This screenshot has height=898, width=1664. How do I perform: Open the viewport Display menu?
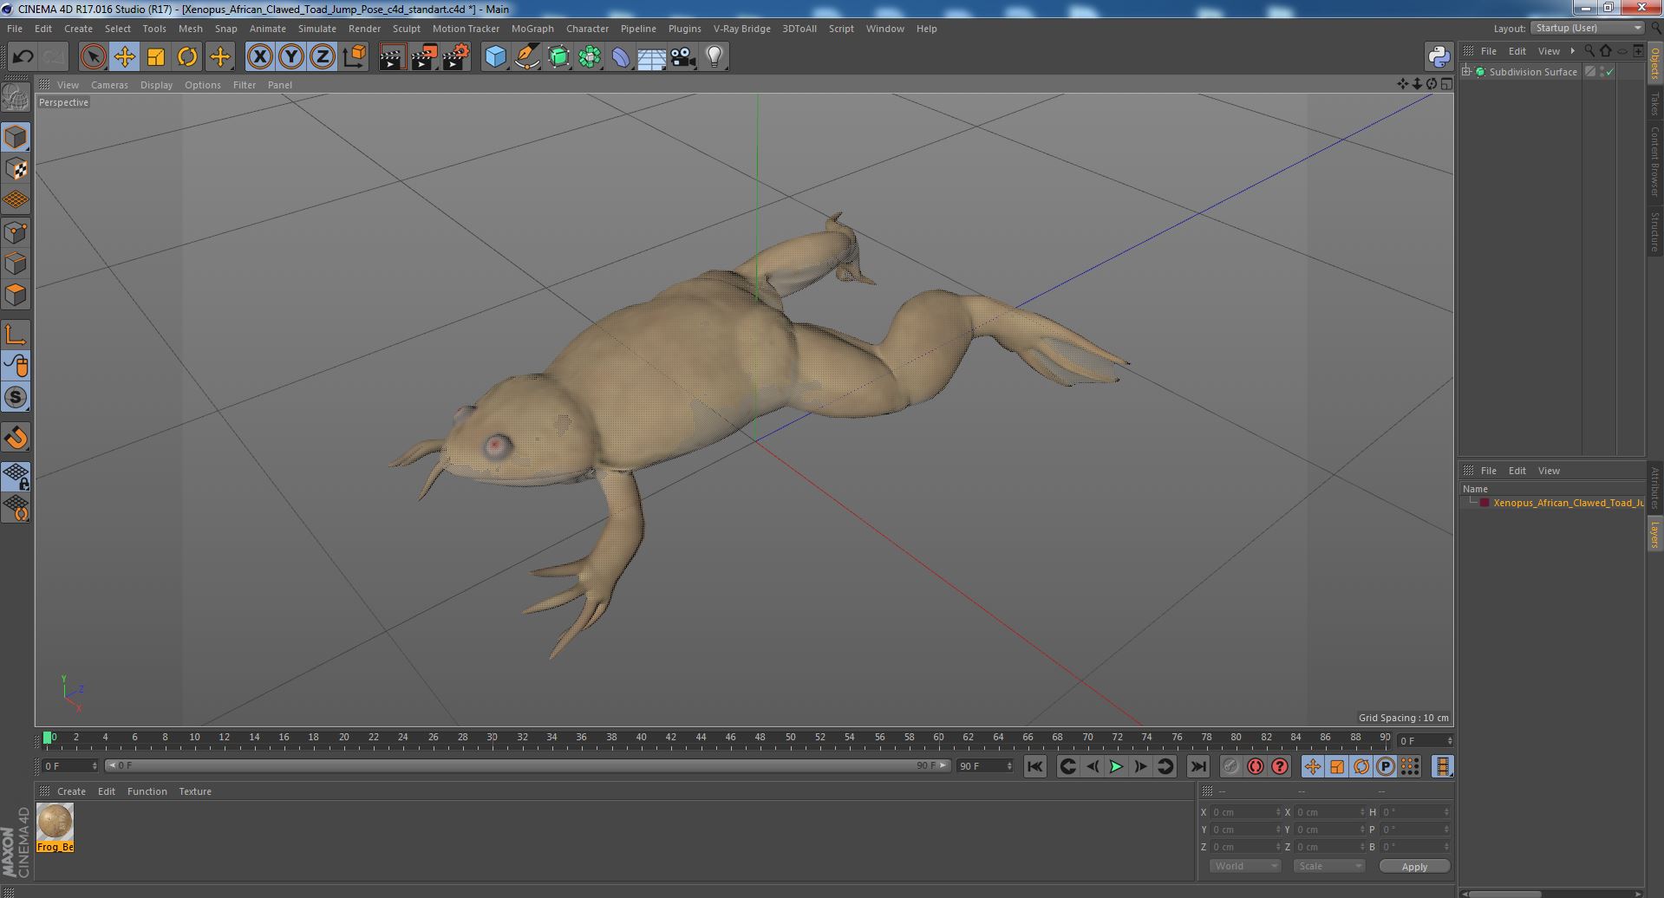[156, 85]
